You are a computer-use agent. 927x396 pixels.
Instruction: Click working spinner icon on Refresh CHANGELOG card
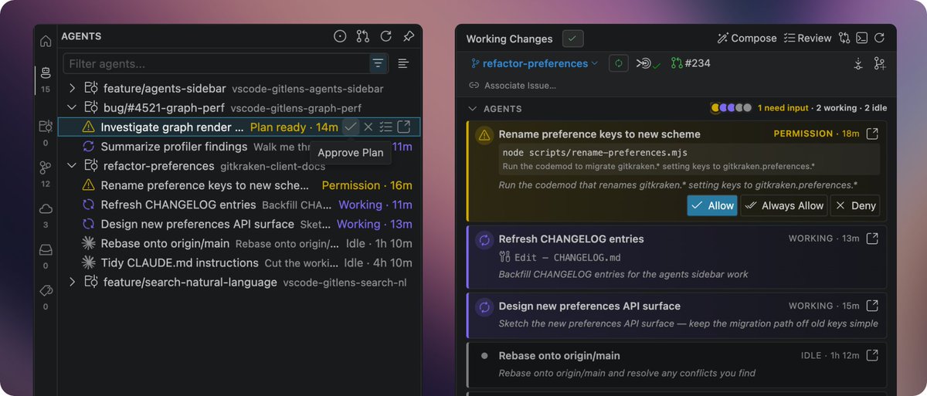[x=484, y=240]
